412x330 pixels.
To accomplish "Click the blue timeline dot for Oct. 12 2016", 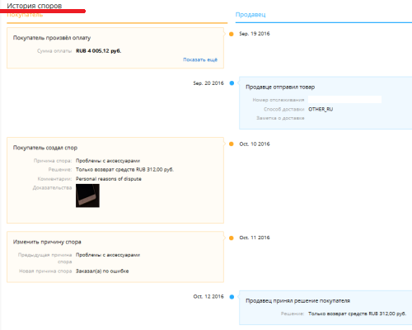I will (x=232, y=297).
